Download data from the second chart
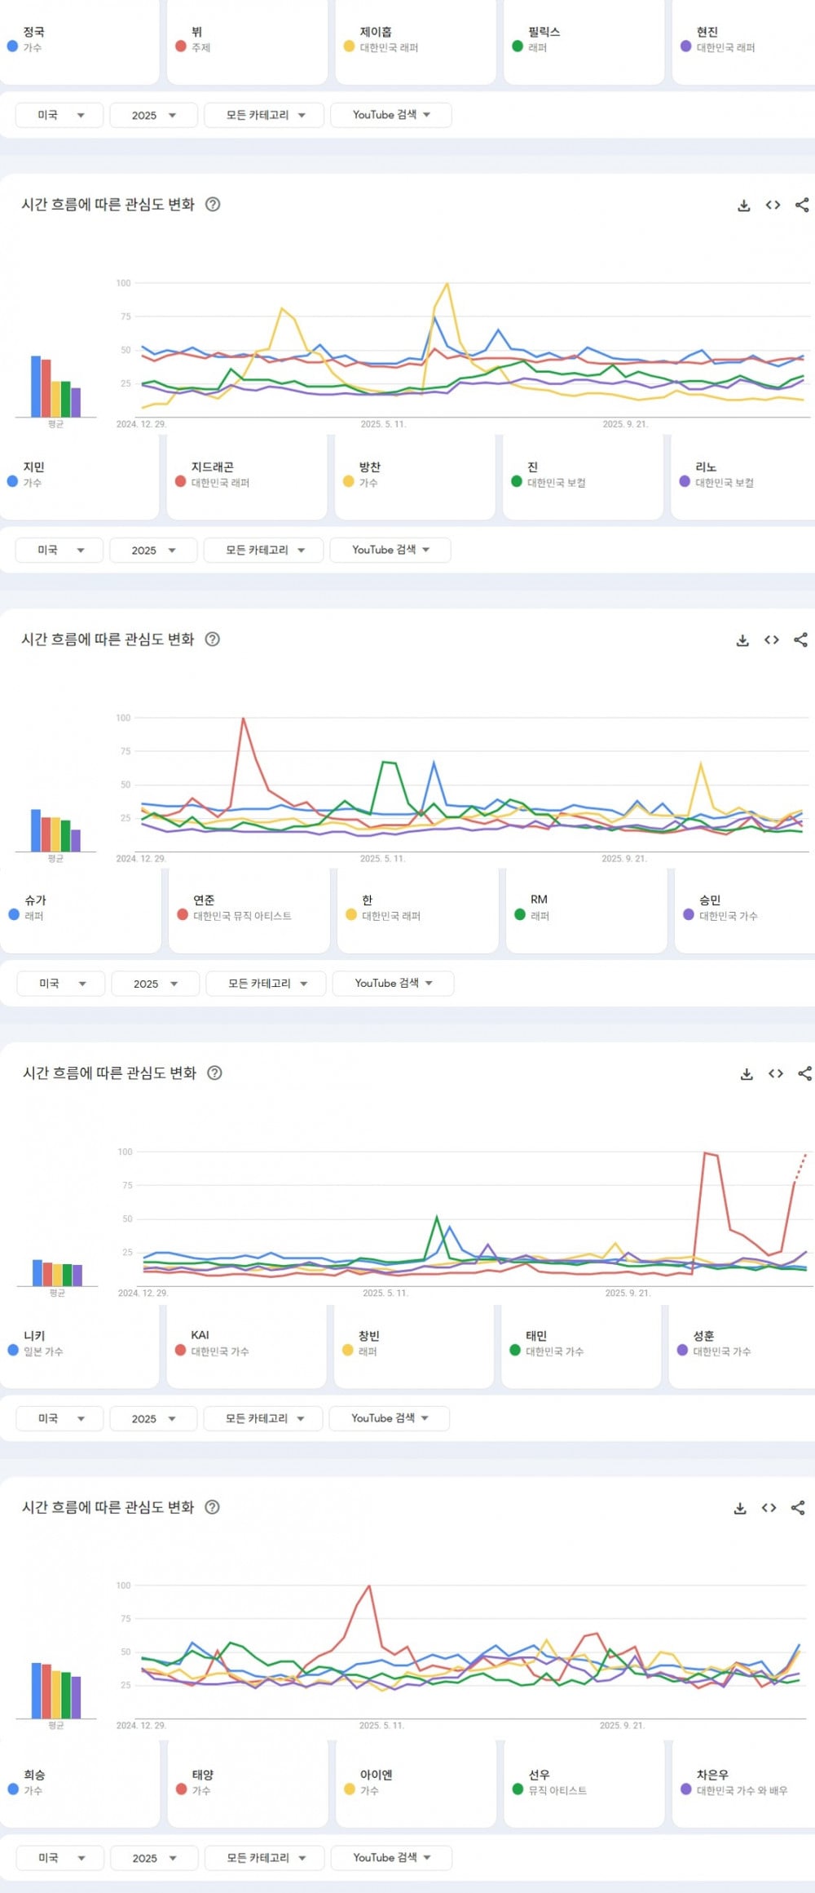815x1893 pixels. pos(742,640)
